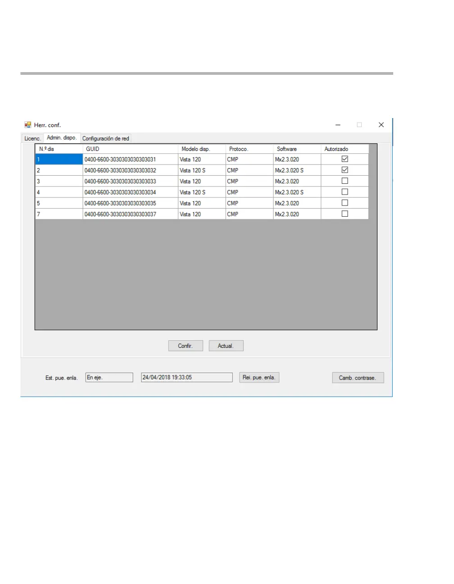Uncheck Autorizado for device 1
The width and height of the screenshot is (454, 584).
click(x=345, y=159)
